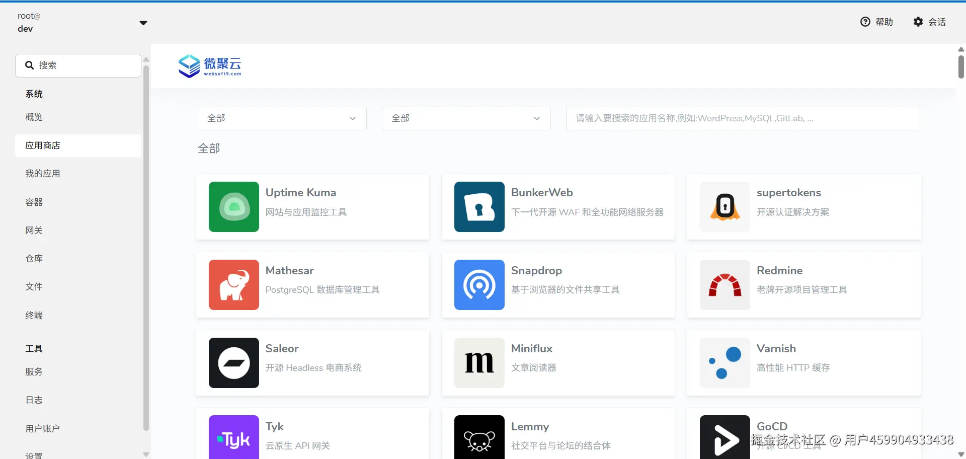Select 服务 in the sidebar
The image size is (966, 459).
[78, 372]
